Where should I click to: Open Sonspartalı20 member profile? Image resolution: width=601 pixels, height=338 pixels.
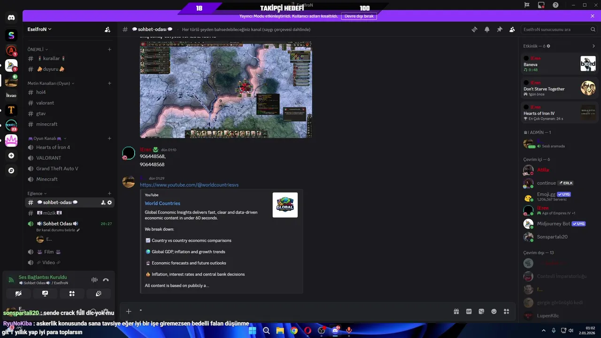click(x=559, y=237)
